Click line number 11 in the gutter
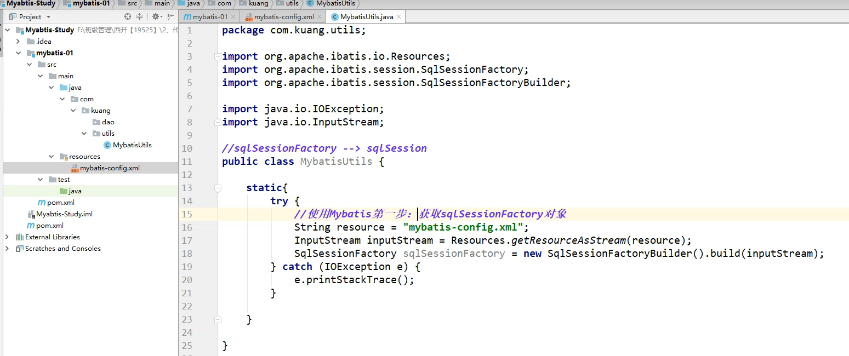 [x=186, y=162]
